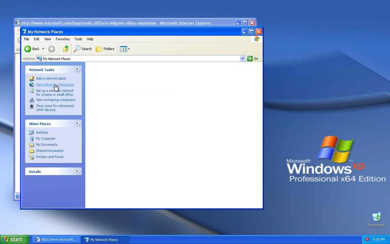Viewport: 390px width, 244px height.
Task: Click the Go button beside the address bar
Action: point(253,59)
